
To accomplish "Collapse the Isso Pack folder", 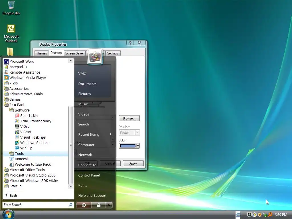I will [14, 105].
